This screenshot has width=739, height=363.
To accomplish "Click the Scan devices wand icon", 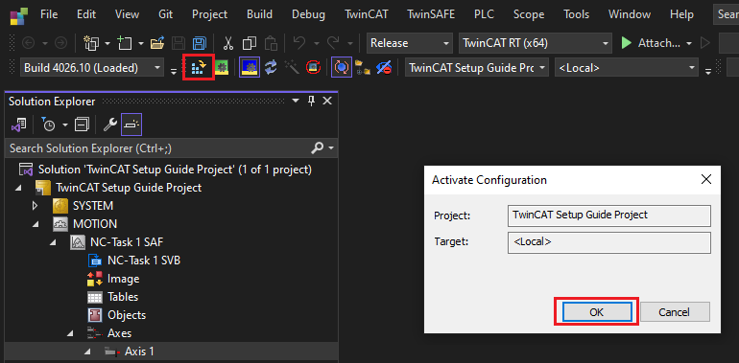I will [x=292, y=68].
